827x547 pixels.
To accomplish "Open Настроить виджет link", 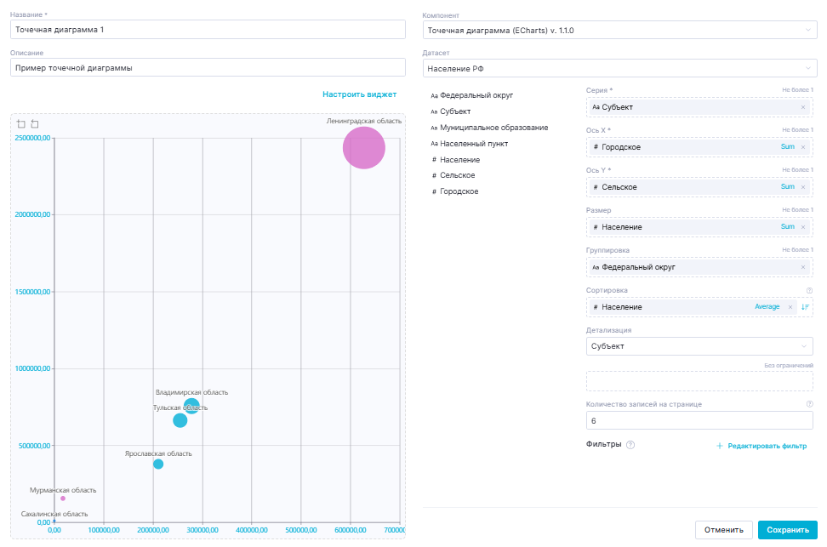I will [359, 94].
